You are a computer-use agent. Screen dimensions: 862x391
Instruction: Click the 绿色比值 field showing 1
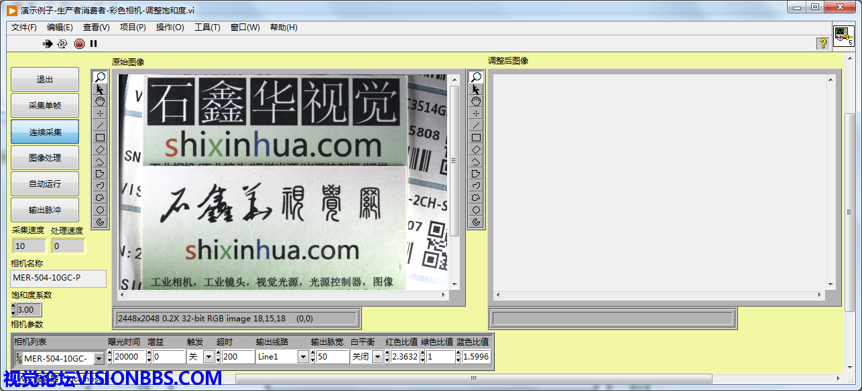coord(440,357)
